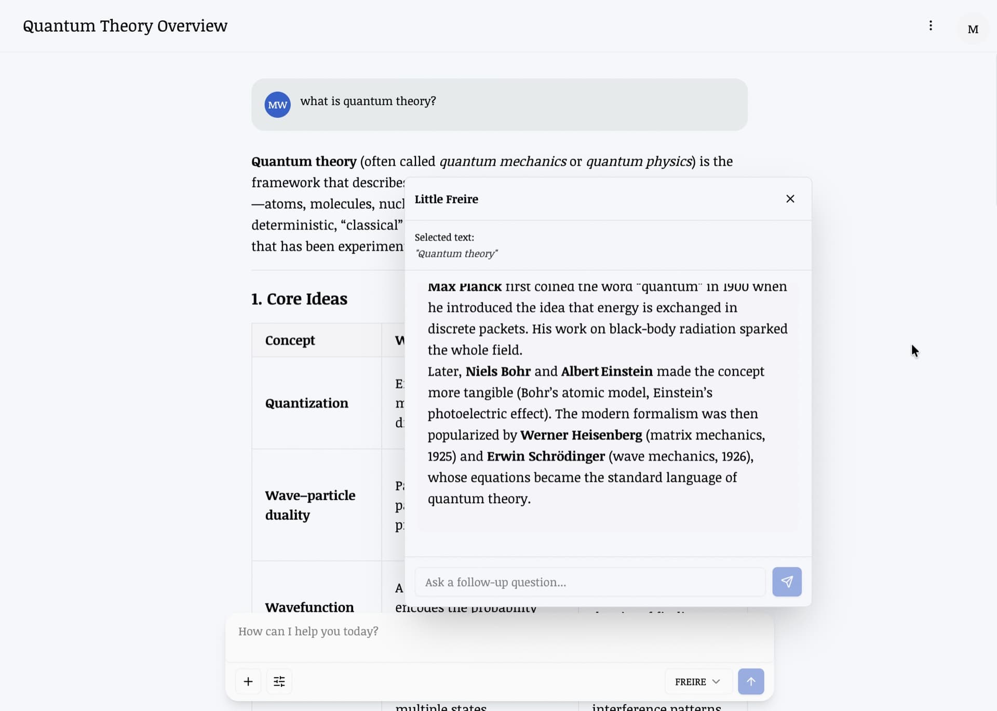
Task: Focus the follow-up question field
Action: pyautogui.click(x=589, y=582)
